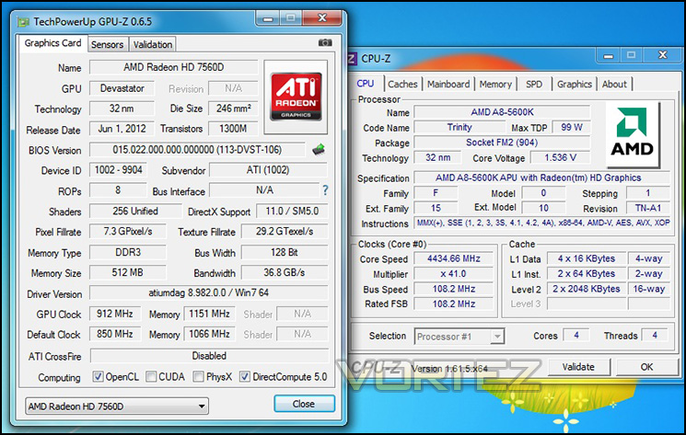Screen dimensions: 686x435
Task: Toggle the DirectCompute 5.0 checkbox
Action: click(245, 376)
